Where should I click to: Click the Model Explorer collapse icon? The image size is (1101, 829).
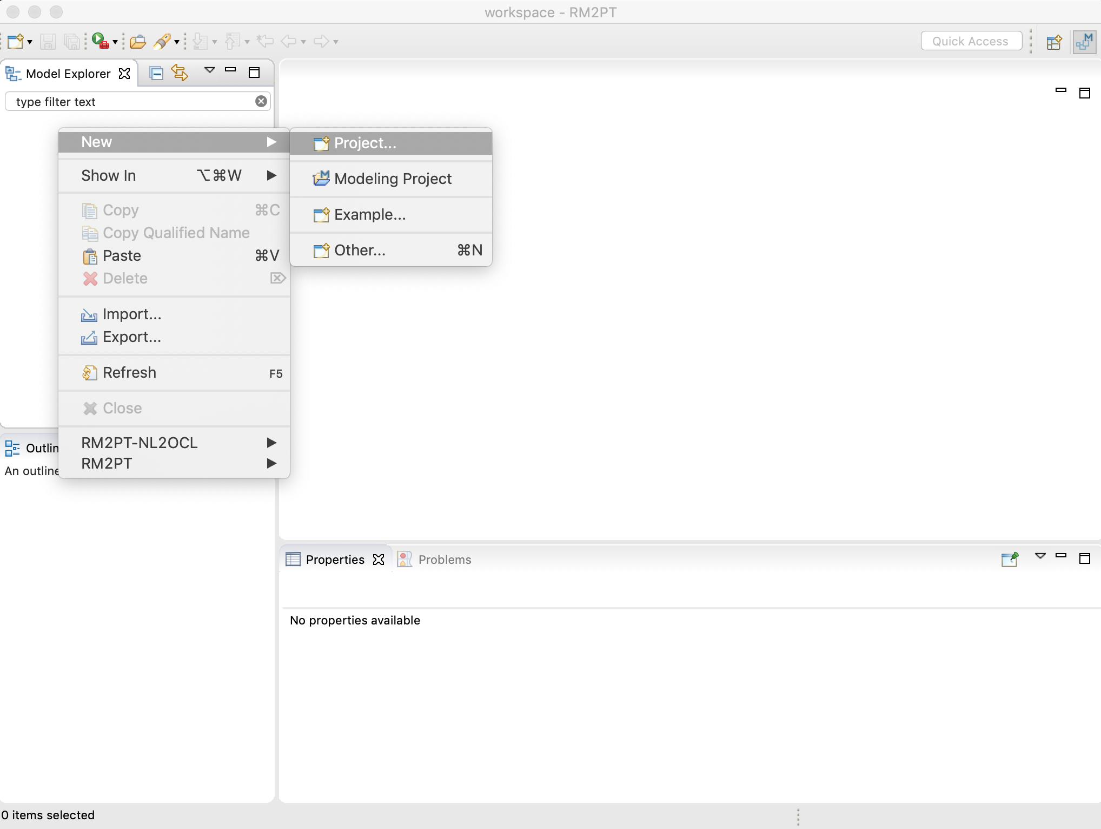(154, 73)
